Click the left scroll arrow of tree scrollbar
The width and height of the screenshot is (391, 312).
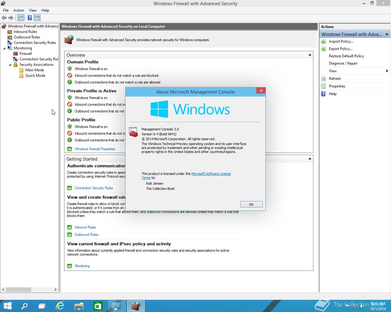pos(3,289)
